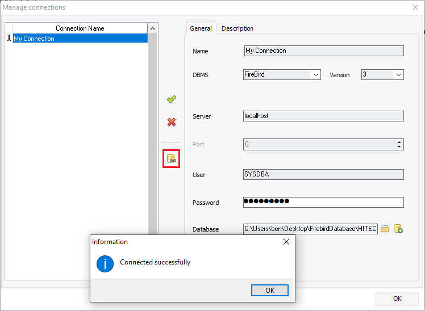Image resolution: width=425 pixels, height=311 pixels.
Task: Click the Server localhost field
Action: (x=323, y=116)
